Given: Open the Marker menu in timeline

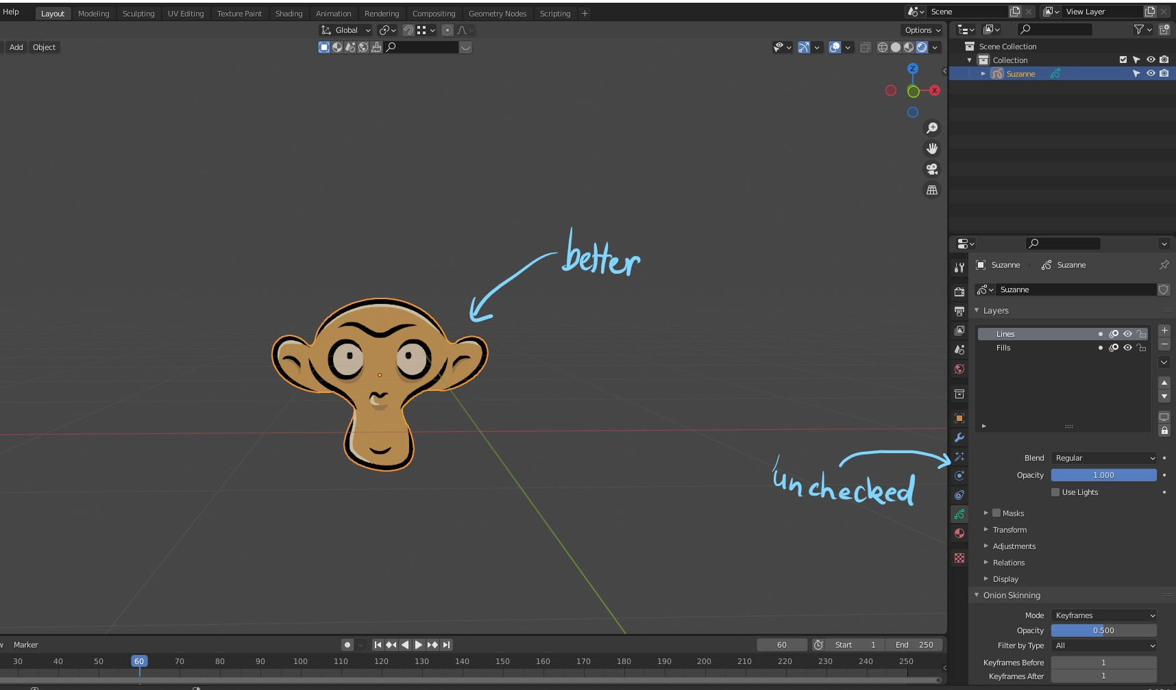Looking at the screenshot, I should point(26,645).
